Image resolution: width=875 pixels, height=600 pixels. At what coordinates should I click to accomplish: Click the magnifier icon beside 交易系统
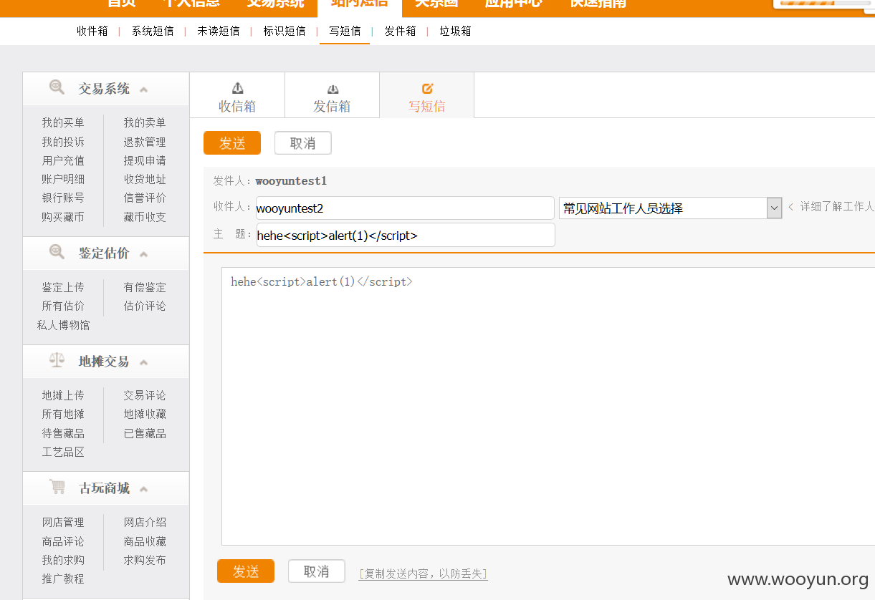point(57,87)
